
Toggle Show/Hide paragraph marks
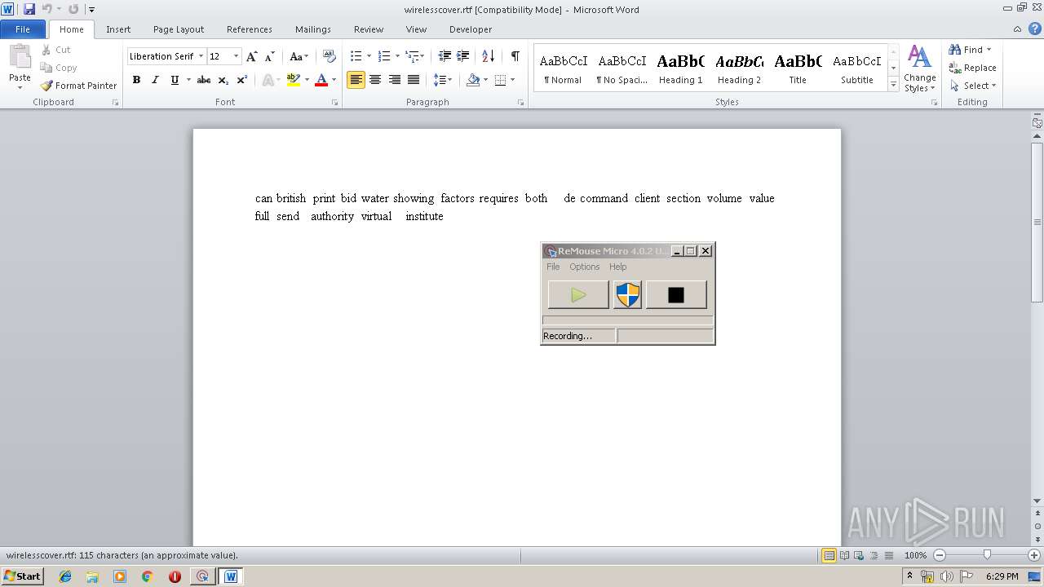pyautogui.click(x=515, y=56)
